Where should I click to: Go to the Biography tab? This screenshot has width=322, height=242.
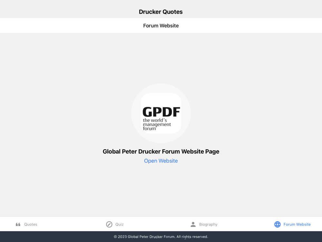[204, 224]
